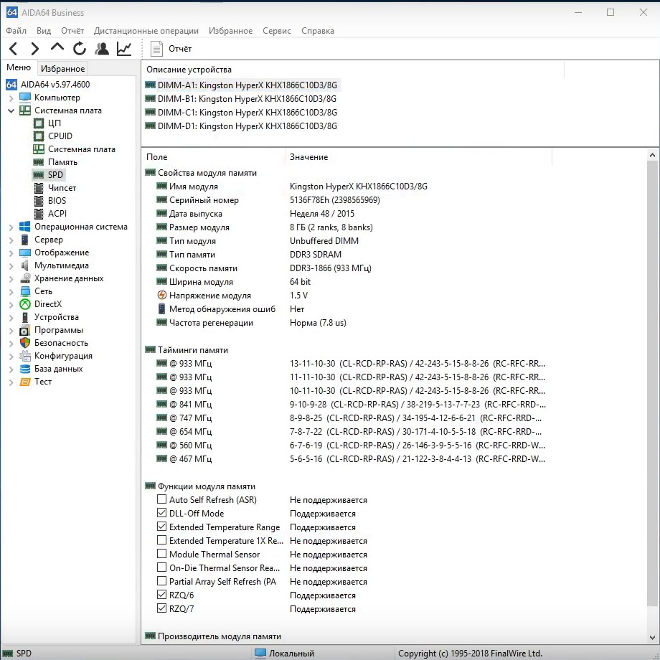Open the Память memory tree item
This screenshot has height=660, width=660.
pos(62,162)
